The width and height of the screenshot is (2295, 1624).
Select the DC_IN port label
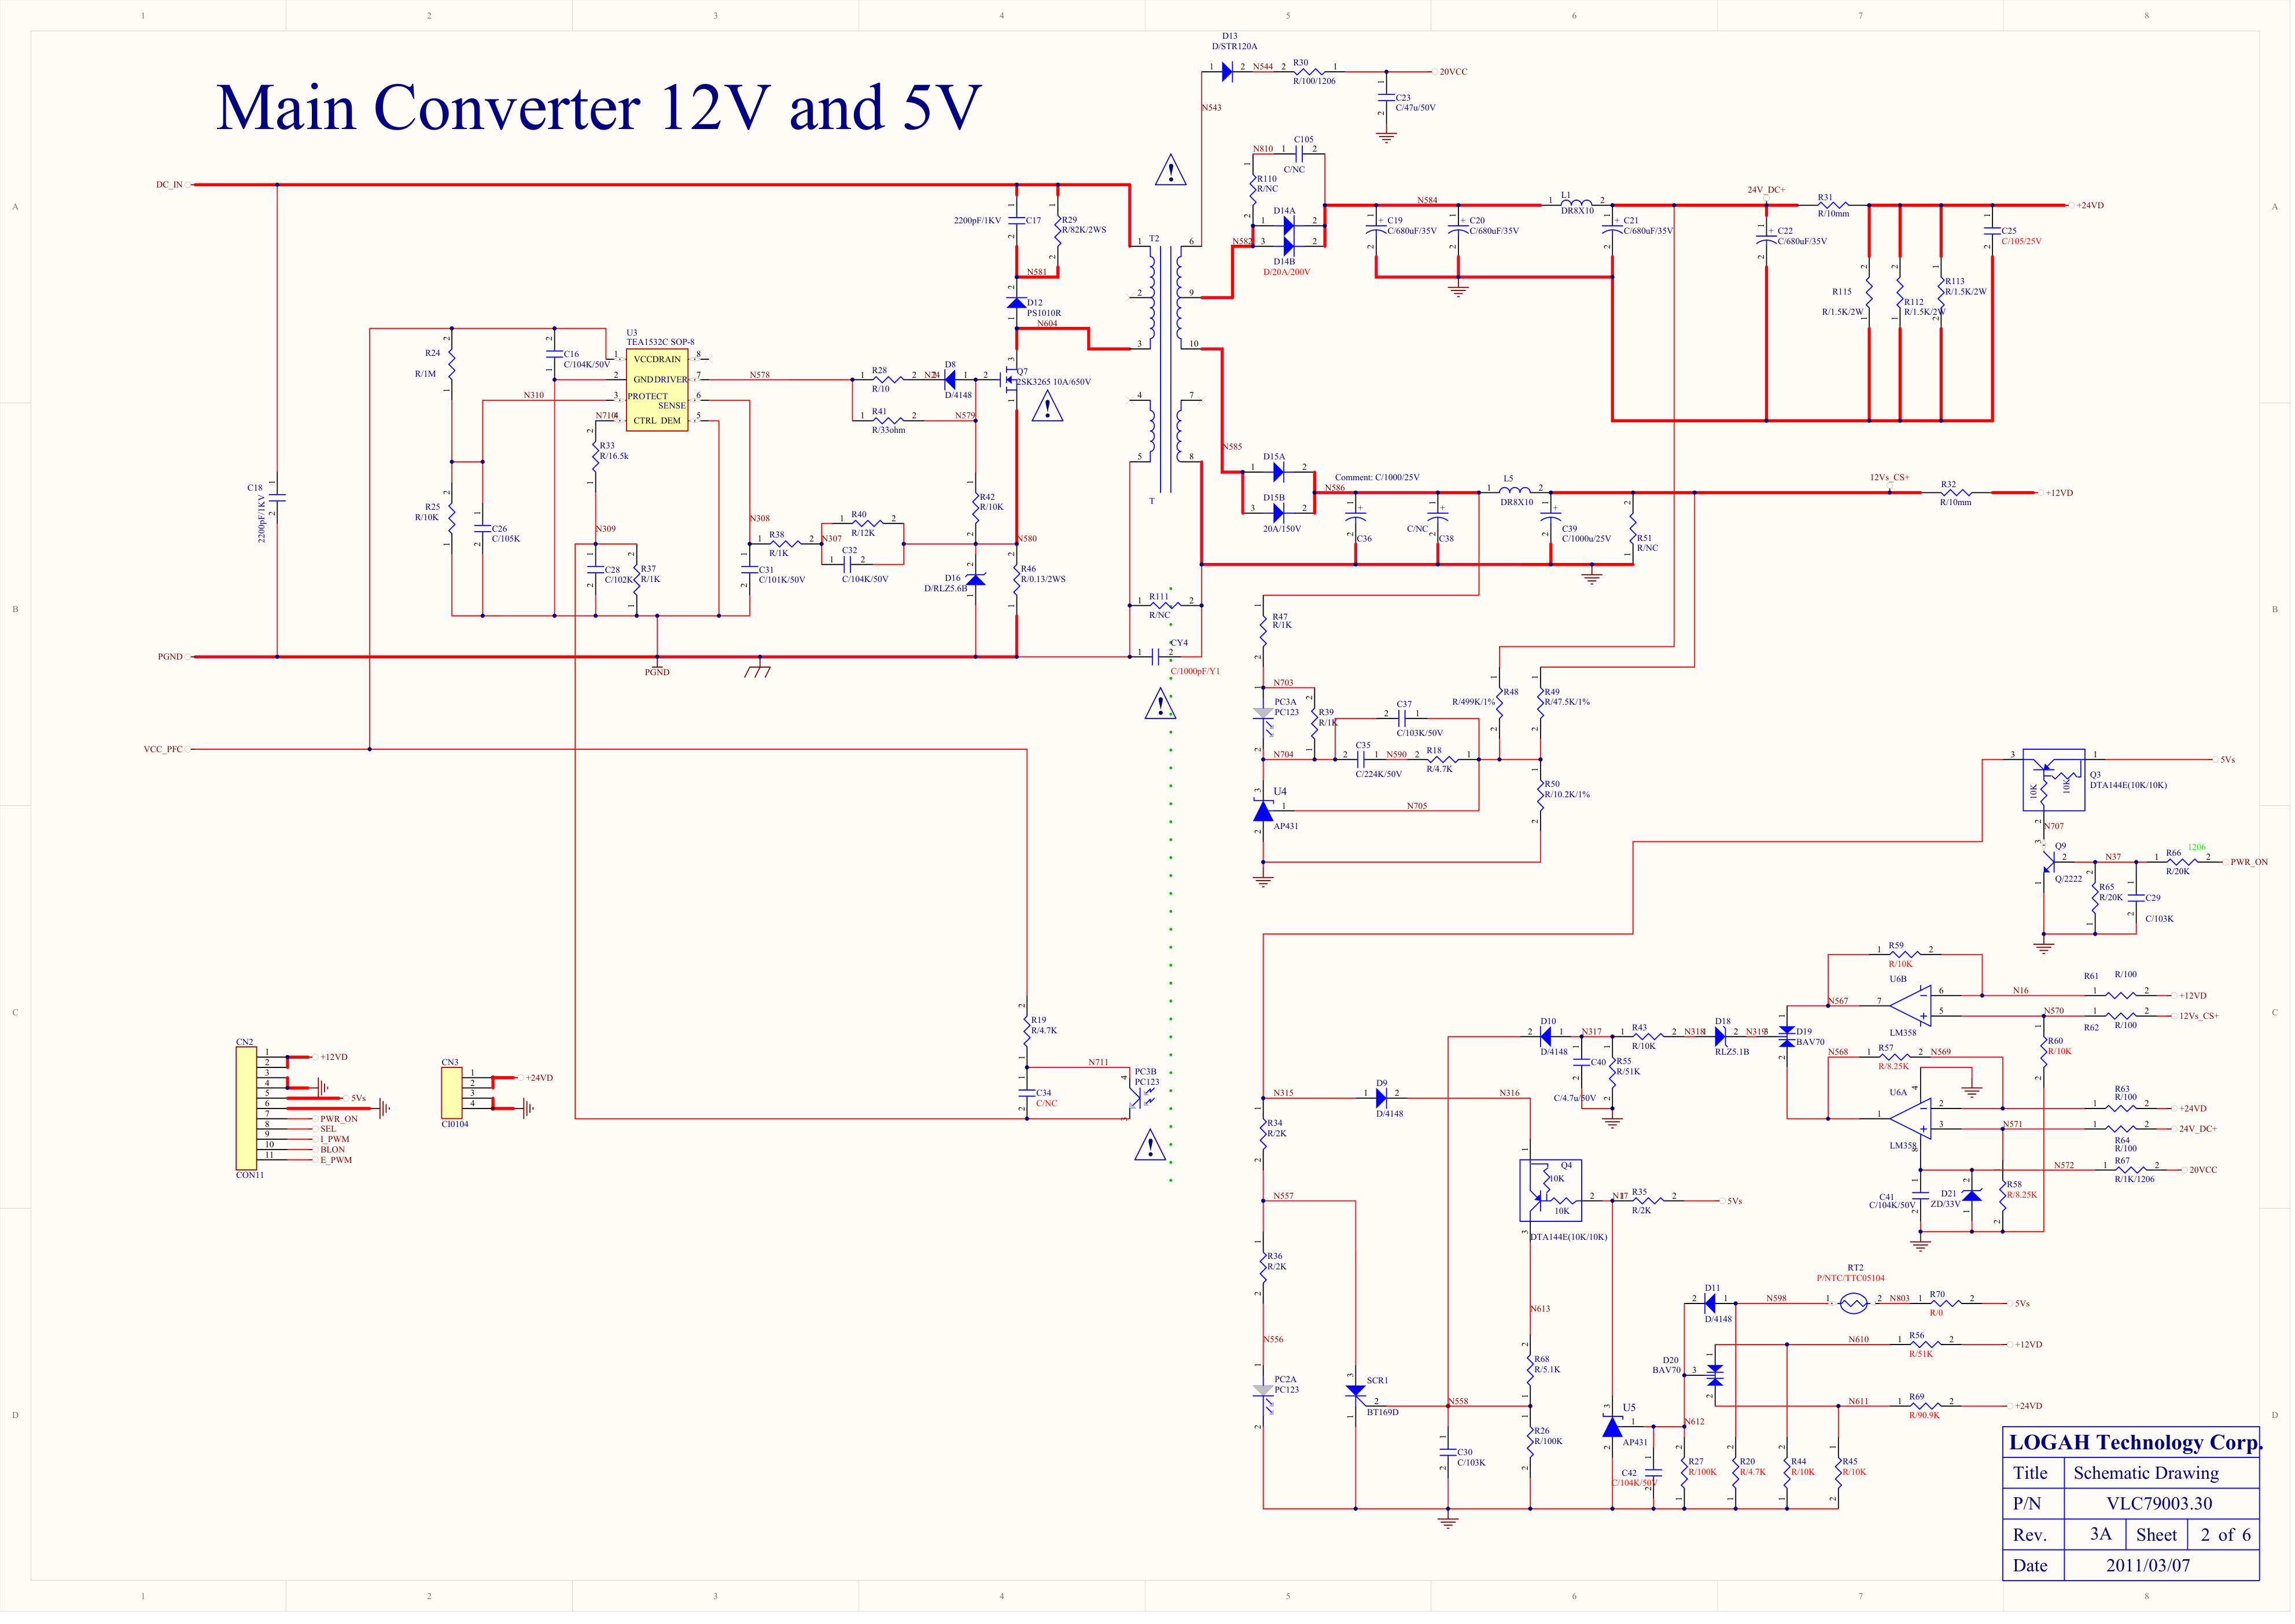pos(169,185)
